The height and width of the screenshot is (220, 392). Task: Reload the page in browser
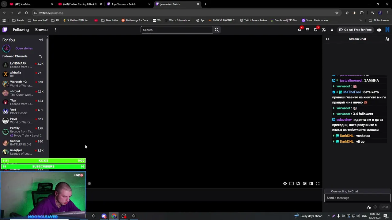(19, 13)
